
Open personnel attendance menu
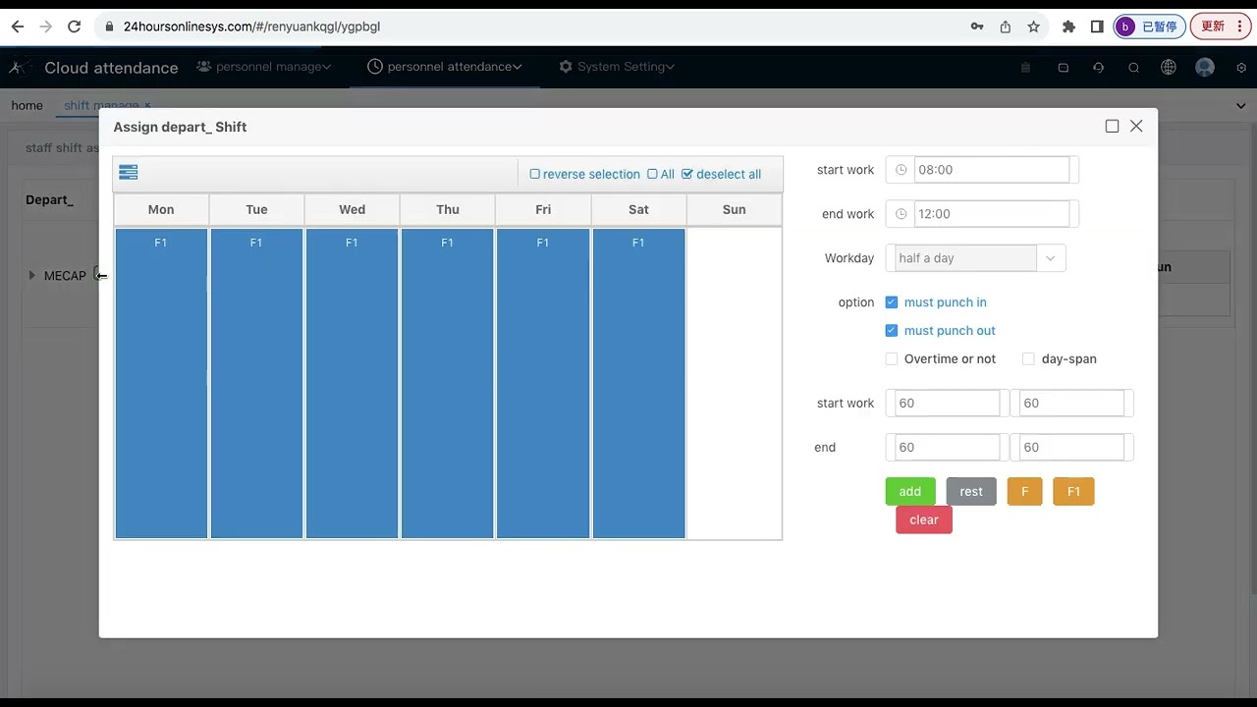445,67
